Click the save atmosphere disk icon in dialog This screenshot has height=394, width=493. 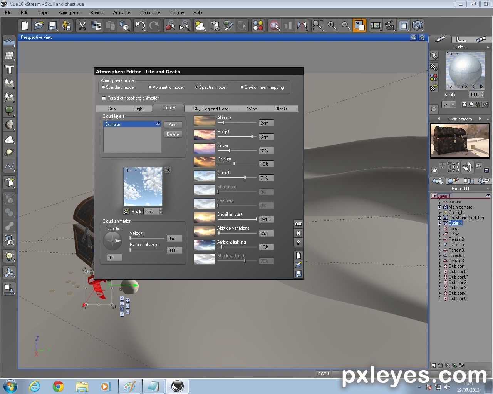pyautogui.click(x=298, y=274)
